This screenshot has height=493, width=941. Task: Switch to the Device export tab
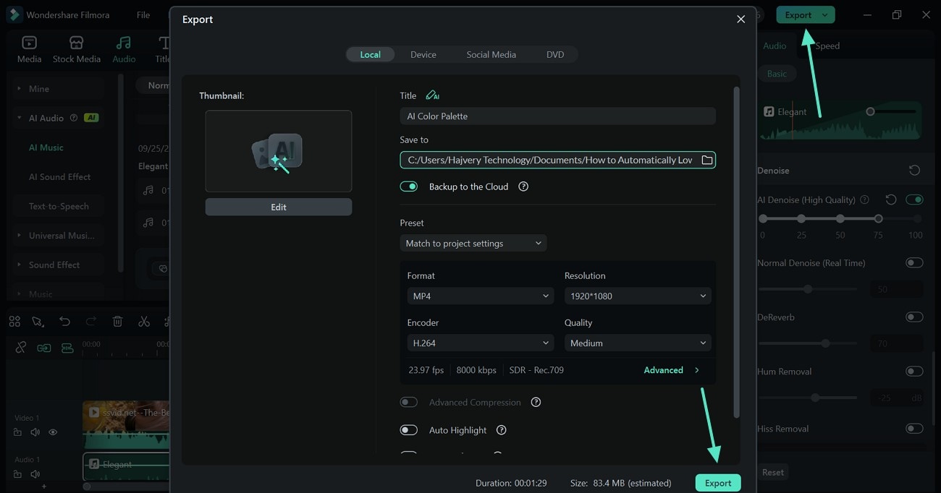point(423,54)
